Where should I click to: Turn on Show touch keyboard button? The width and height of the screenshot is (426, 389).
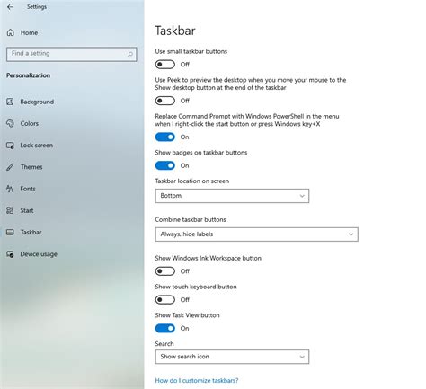coord(165,299)
